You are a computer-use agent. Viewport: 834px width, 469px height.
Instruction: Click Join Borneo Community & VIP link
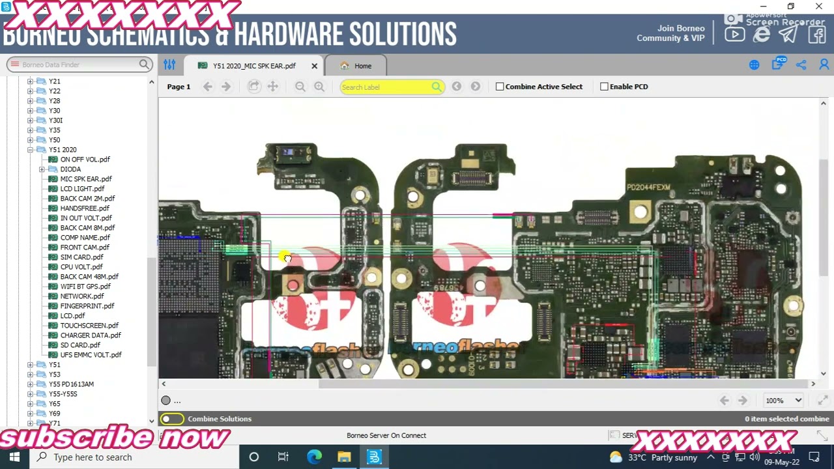tap(670, 33)
